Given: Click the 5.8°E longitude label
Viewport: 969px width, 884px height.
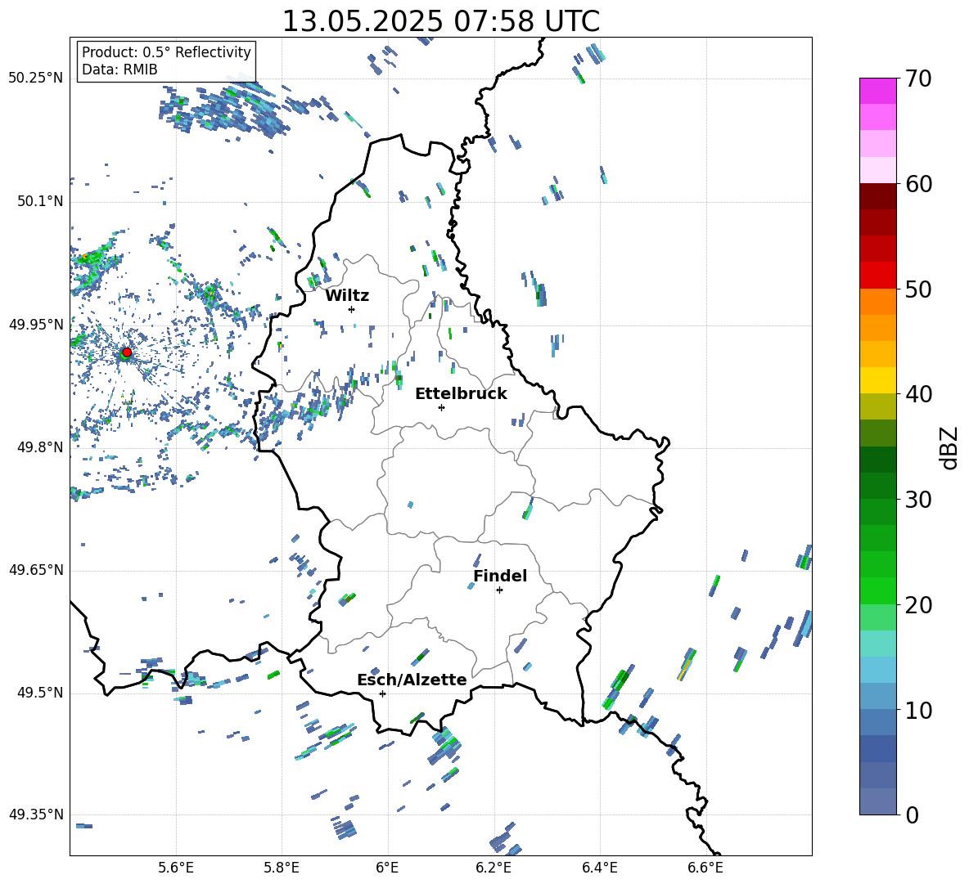Looking at the screenshot, I should 282,868.
